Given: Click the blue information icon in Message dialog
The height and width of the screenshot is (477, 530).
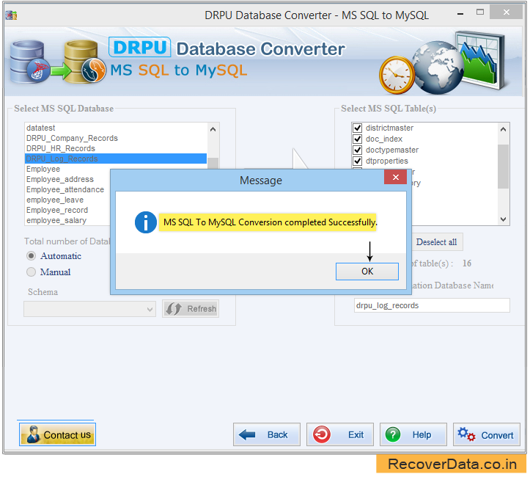Looking at the screenshot, I should (x=145, y=222).
